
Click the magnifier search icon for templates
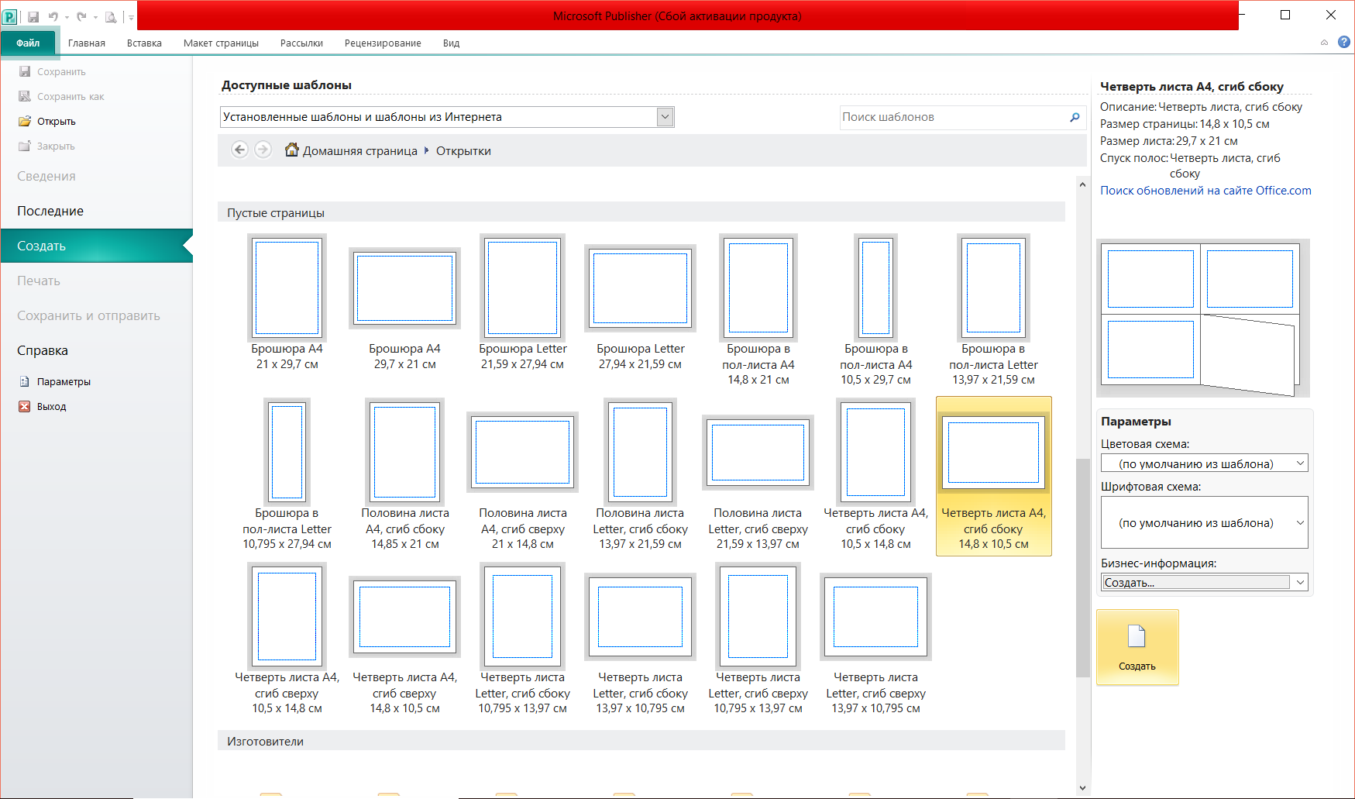coord(1075,117)
